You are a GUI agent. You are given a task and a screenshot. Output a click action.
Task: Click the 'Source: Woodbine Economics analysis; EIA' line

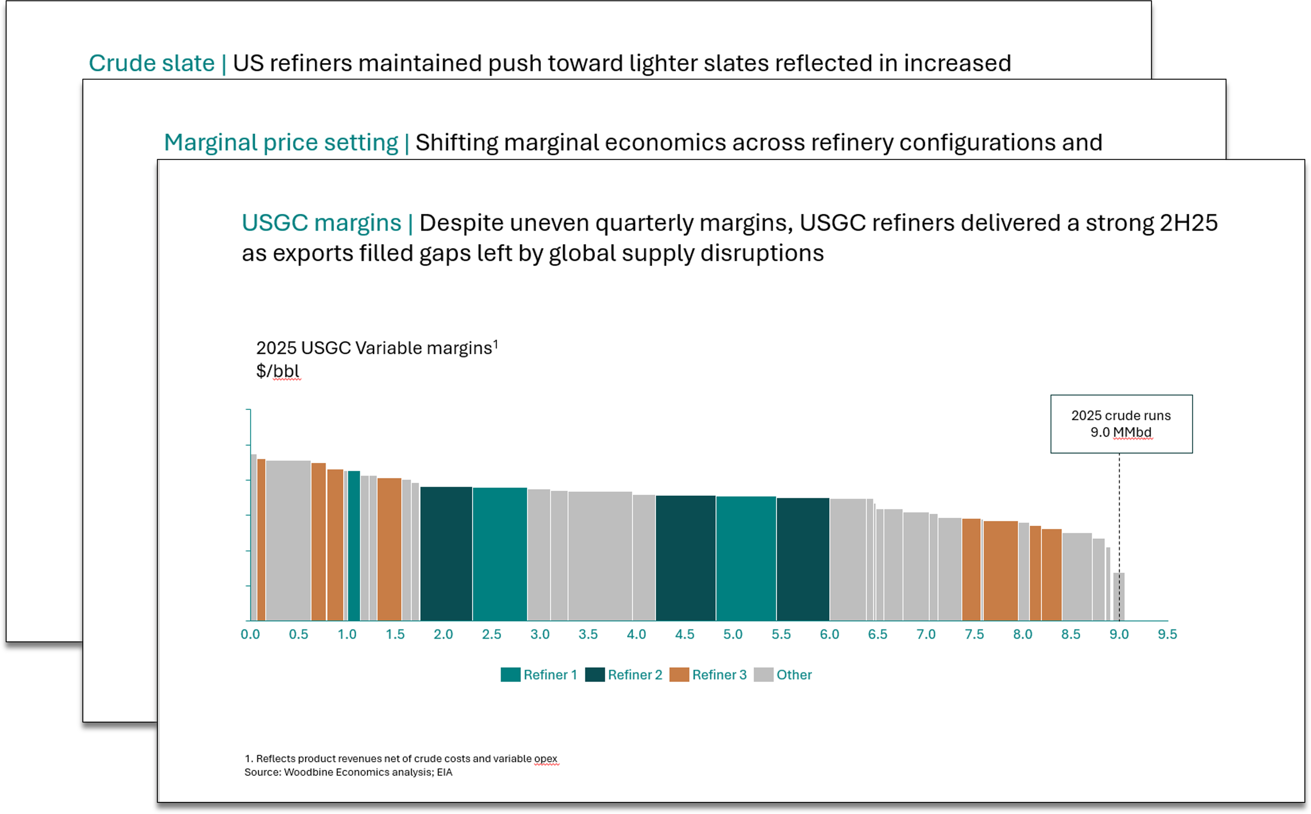click(x=349, y=773)
